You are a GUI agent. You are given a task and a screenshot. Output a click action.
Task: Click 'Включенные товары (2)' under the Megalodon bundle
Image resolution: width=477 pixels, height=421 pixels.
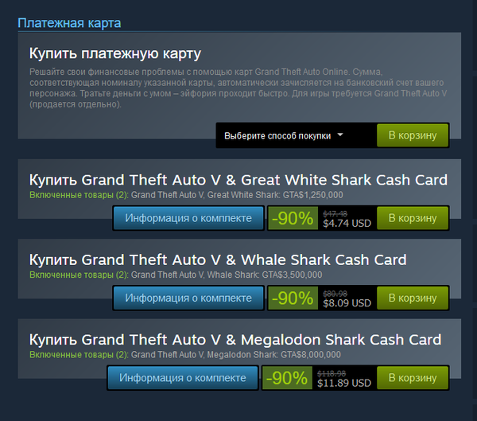[79, 355]
